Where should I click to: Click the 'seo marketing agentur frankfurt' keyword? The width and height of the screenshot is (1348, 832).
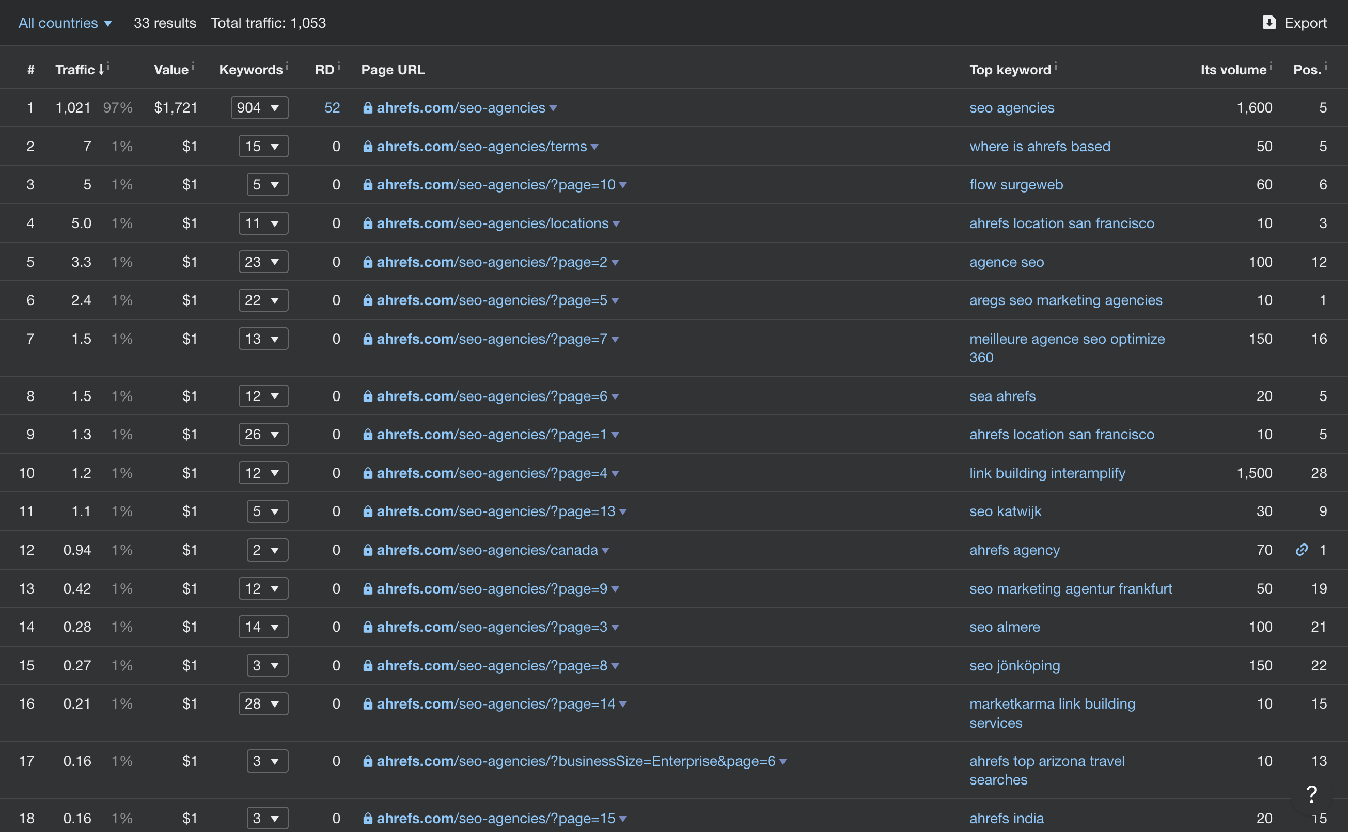point(1071,589)
